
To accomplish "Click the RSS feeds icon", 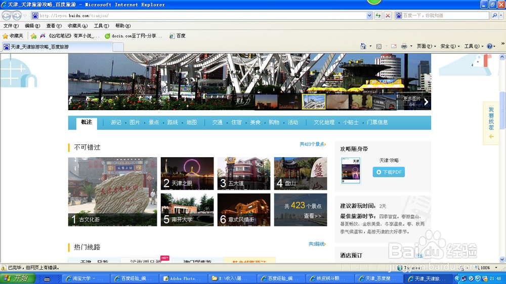I will coord(379,46).
